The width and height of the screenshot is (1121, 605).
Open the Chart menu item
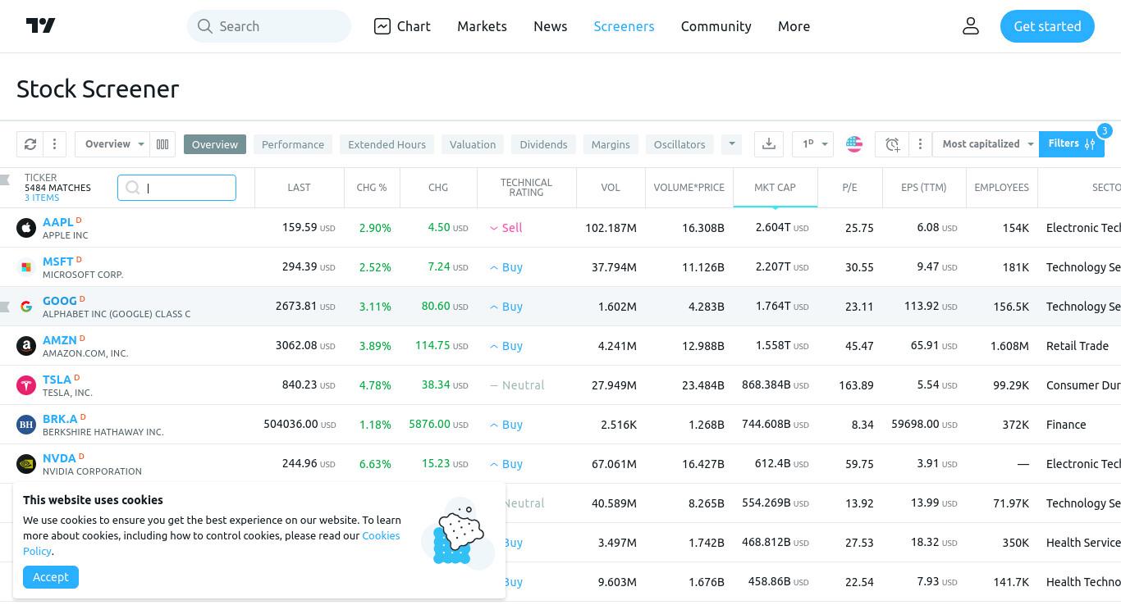point(402,26)
